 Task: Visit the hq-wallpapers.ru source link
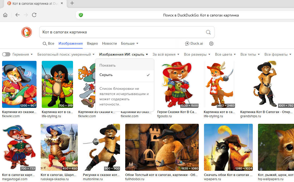pyautogui.click(x=271, y=179)
